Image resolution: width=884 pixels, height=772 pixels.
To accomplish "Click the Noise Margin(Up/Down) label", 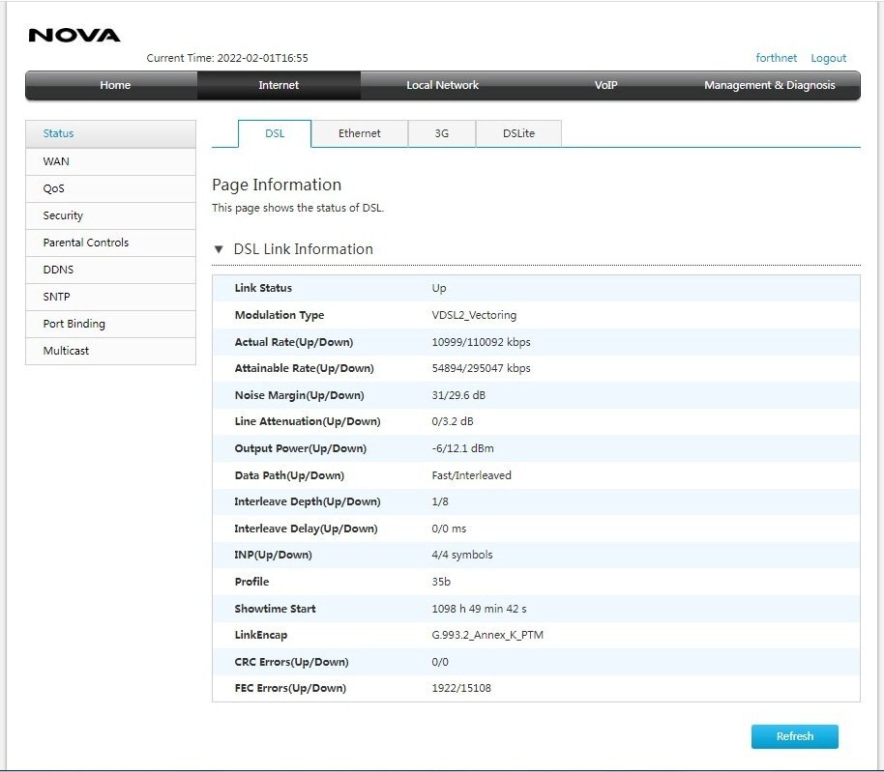I will pyautogui.click(x=299, y=395).
